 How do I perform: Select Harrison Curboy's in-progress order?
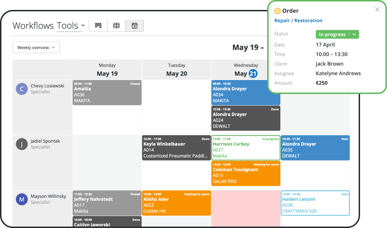[246, 148]
